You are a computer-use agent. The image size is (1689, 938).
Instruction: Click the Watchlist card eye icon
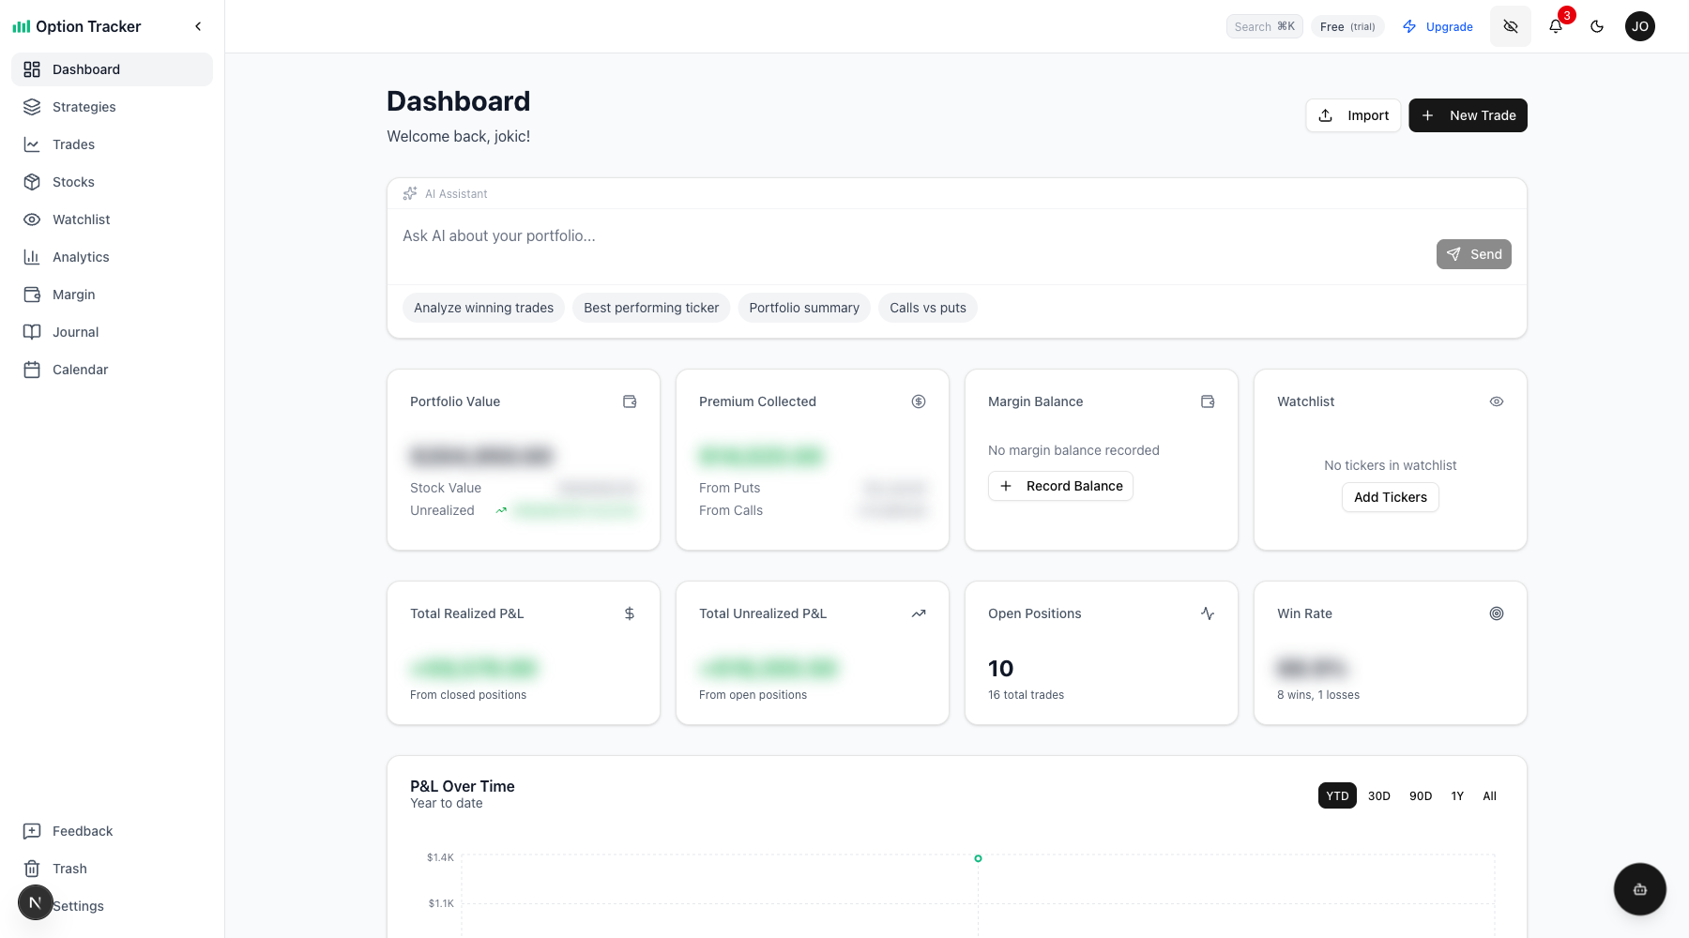(1497, 401)
